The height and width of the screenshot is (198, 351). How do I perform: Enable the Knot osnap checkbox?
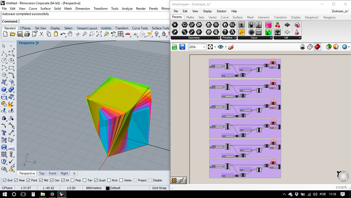point(109,180)
